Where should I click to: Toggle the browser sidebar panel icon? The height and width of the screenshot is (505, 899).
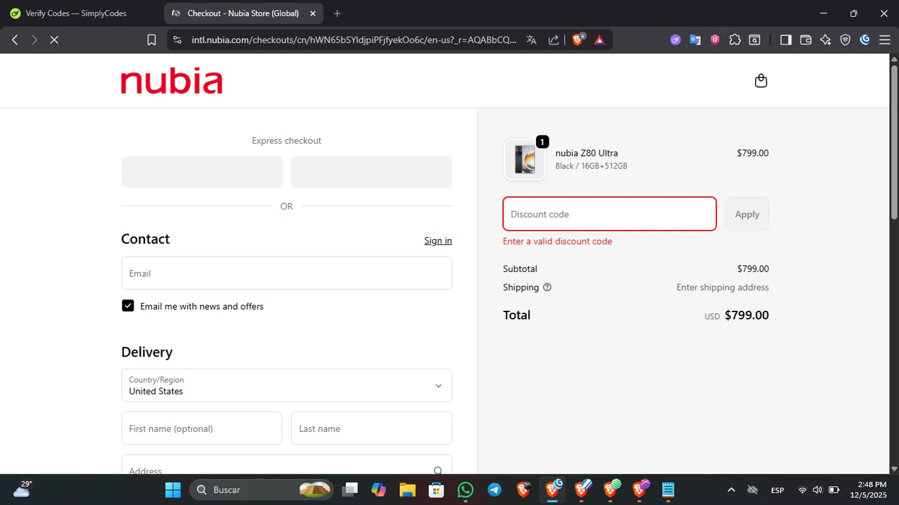click(786, 40)
